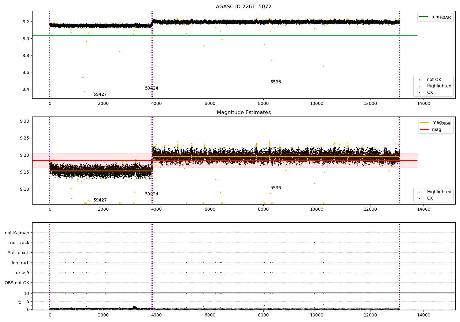The width and height of the screenshot is (460, 322).
Task: Click "59427" annotation in Magnitude Estimates plot
Action: tap(100, 200)
